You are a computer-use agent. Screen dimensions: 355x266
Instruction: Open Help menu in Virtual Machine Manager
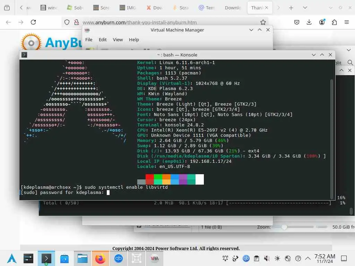click(x=134, y=39)
